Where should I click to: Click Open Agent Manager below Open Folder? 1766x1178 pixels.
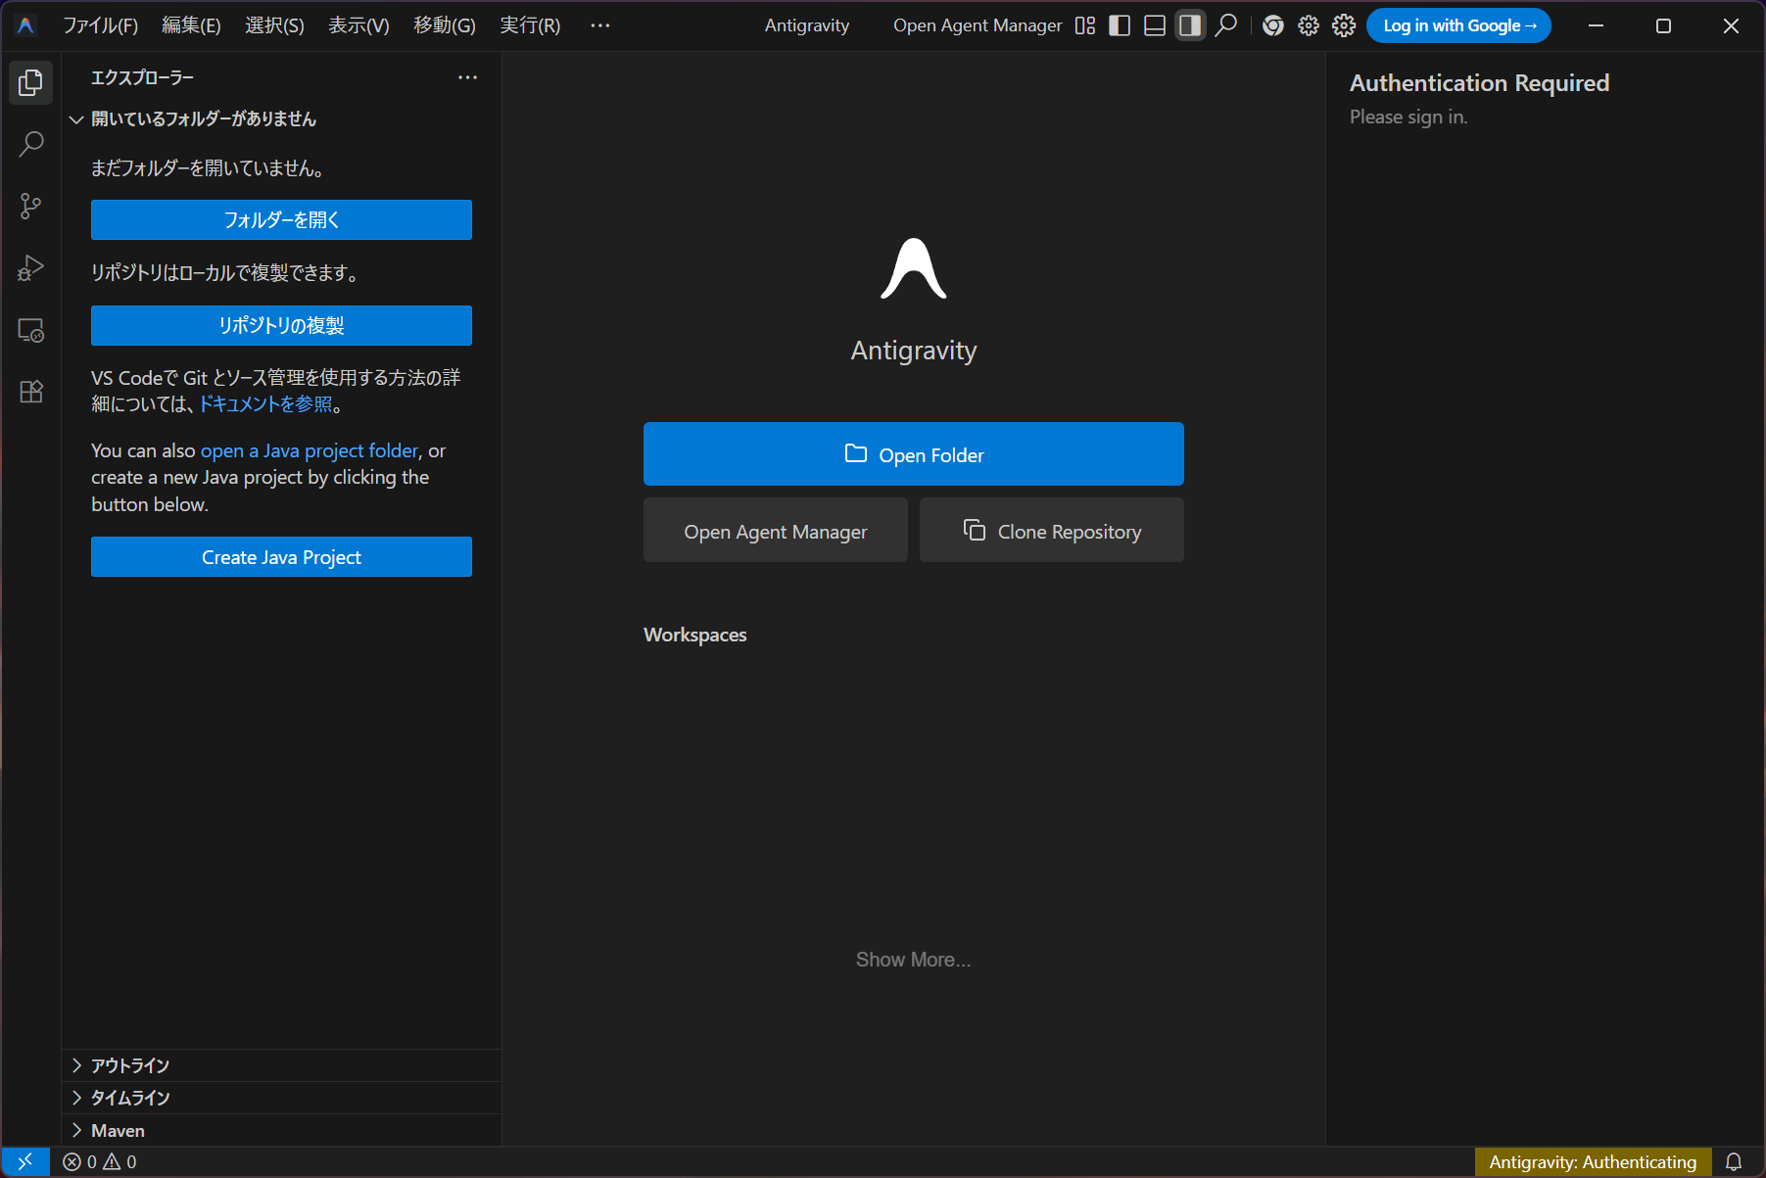[776, 531]
